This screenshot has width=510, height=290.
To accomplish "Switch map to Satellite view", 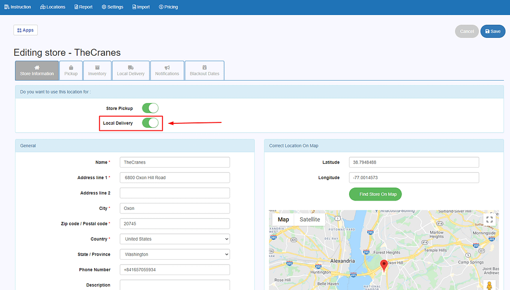I will 310,219.
